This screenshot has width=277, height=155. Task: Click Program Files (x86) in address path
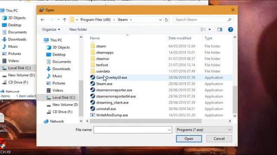[x=96, y=20]
